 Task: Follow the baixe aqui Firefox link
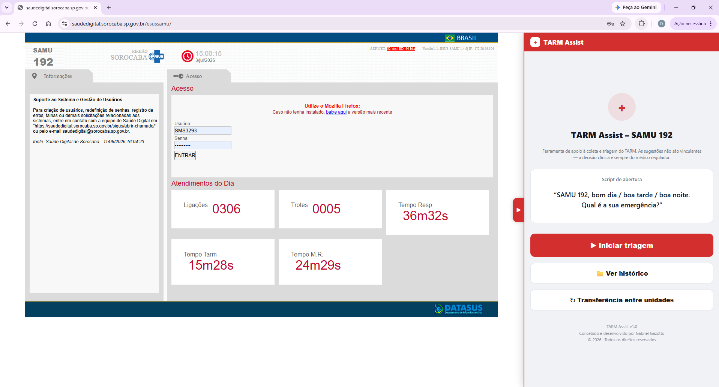[x=336, y=112]
